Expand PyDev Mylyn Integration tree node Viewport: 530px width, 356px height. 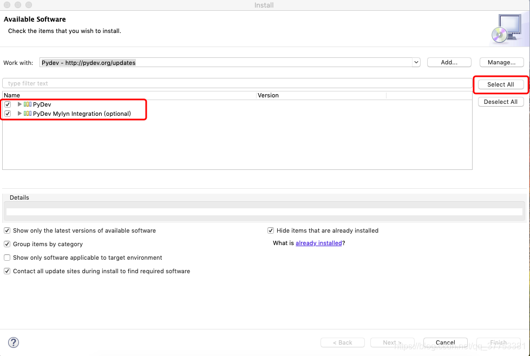pos(19,114)
